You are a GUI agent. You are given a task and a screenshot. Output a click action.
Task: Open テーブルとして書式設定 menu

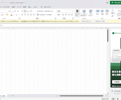point(84,13)
